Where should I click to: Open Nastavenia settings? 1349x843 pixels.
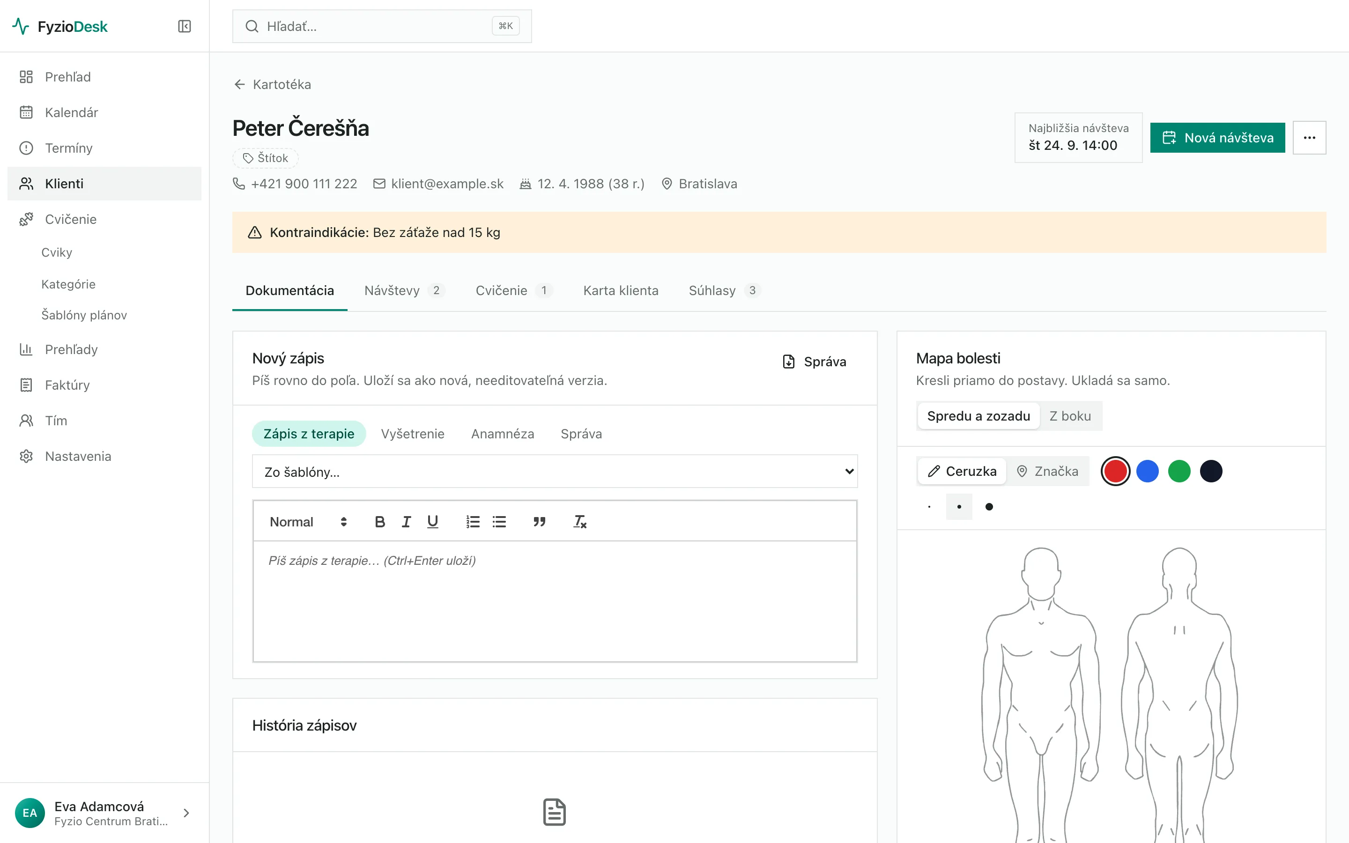coord(104,457)
